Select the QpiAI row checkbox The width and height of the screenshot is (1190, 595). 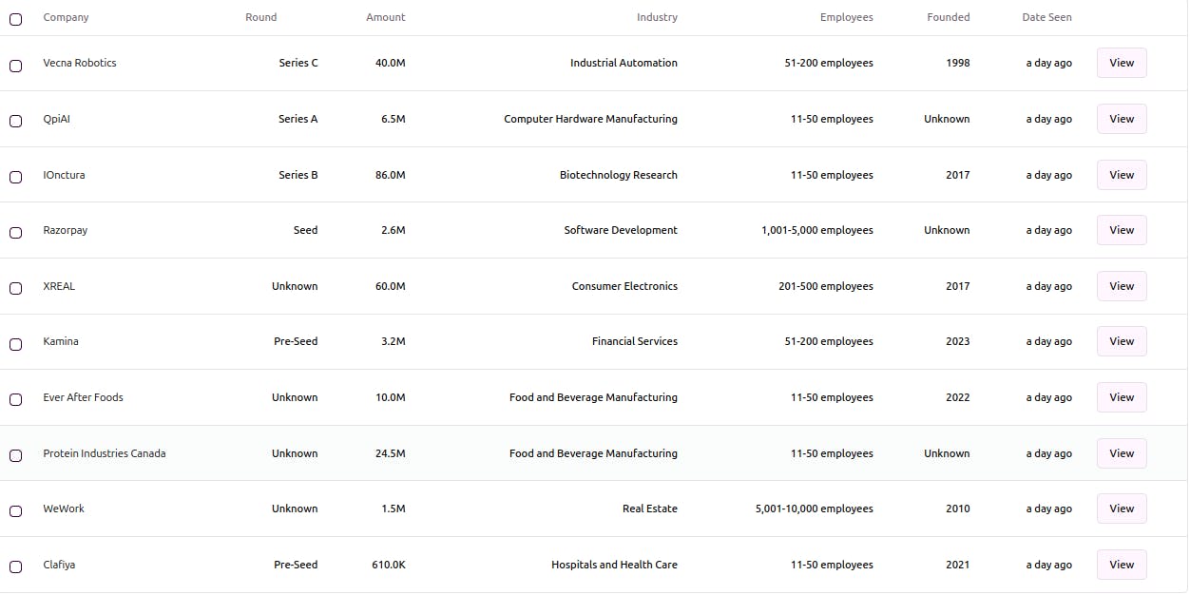15,121
